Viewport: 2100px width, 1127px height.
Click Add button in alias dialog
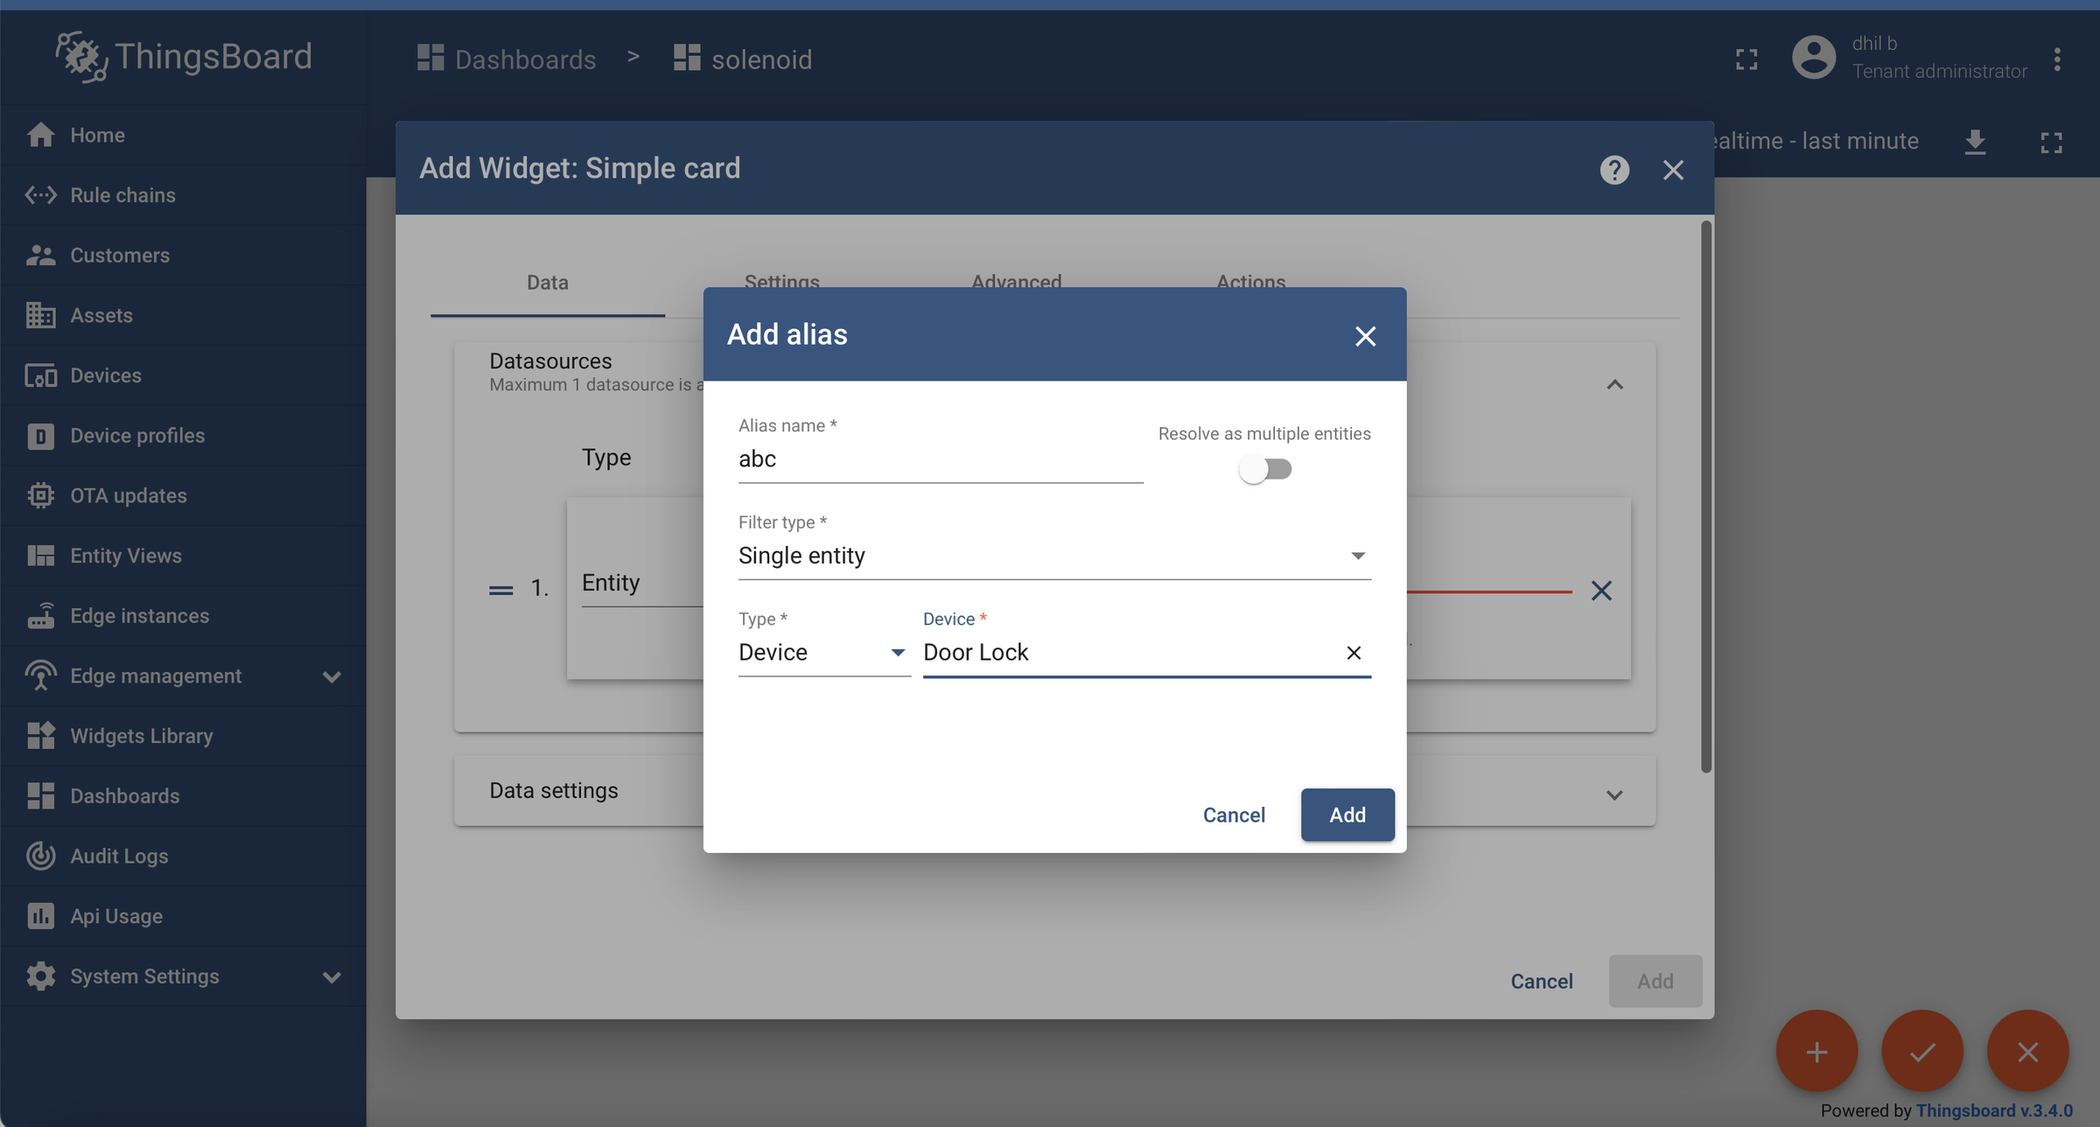tap(1347, 815)
